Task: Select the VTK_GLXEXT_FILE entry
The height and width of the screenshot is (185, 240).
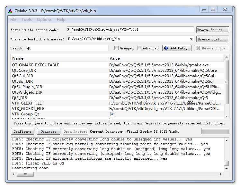Action: [28, 109]
